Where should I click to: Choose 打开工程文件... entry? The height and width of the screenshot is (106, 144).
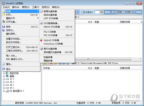[20, 47]
